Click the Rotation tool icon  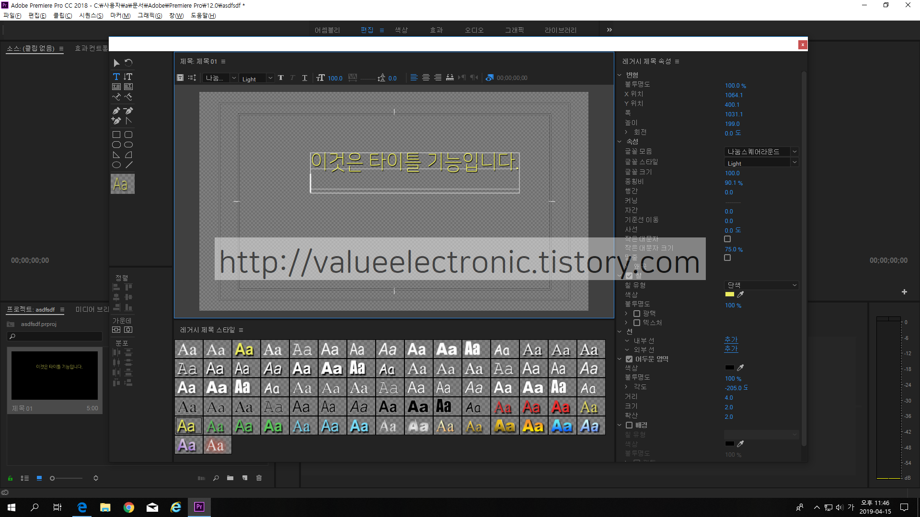(128, 63)
